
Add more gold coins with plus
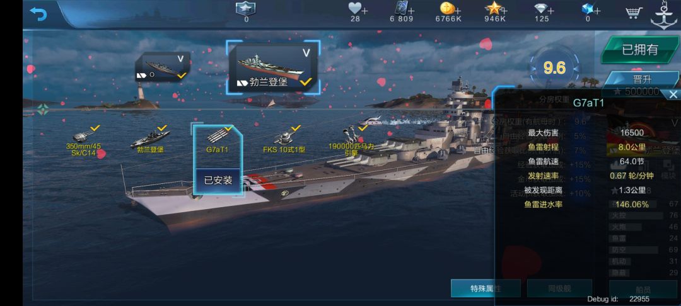click(458, 11)
